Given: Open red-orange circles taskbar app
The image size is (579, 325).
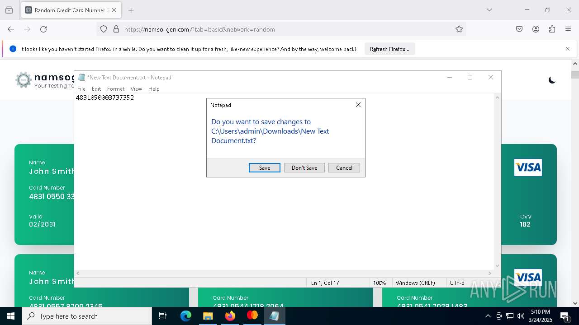Looking at the screenshot, I should [252, 316].
